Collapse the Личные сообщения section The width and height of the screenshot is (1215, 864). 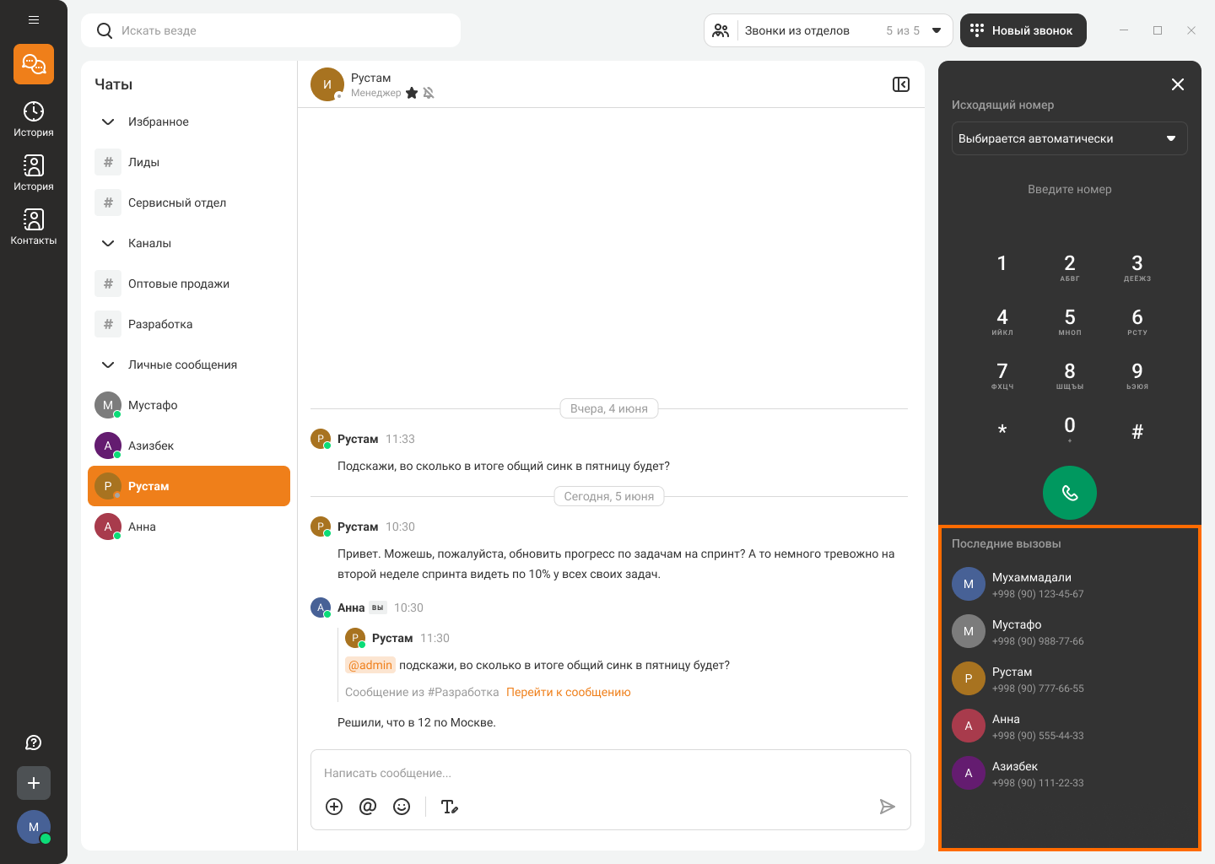(108, 364)
